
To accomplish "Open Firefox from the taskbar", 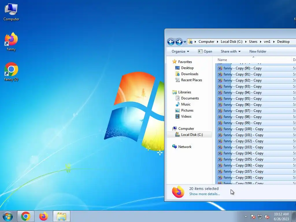I will pos(44,216).
